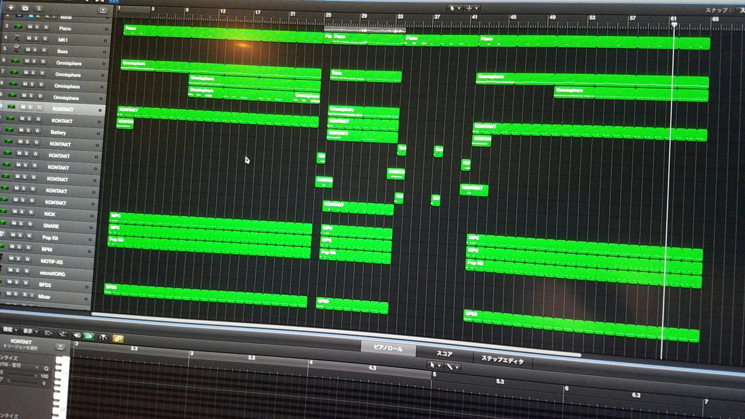Record-enable the Pop Kit track
This screenshot has height=419, width=745.
(x=29, y=236)
